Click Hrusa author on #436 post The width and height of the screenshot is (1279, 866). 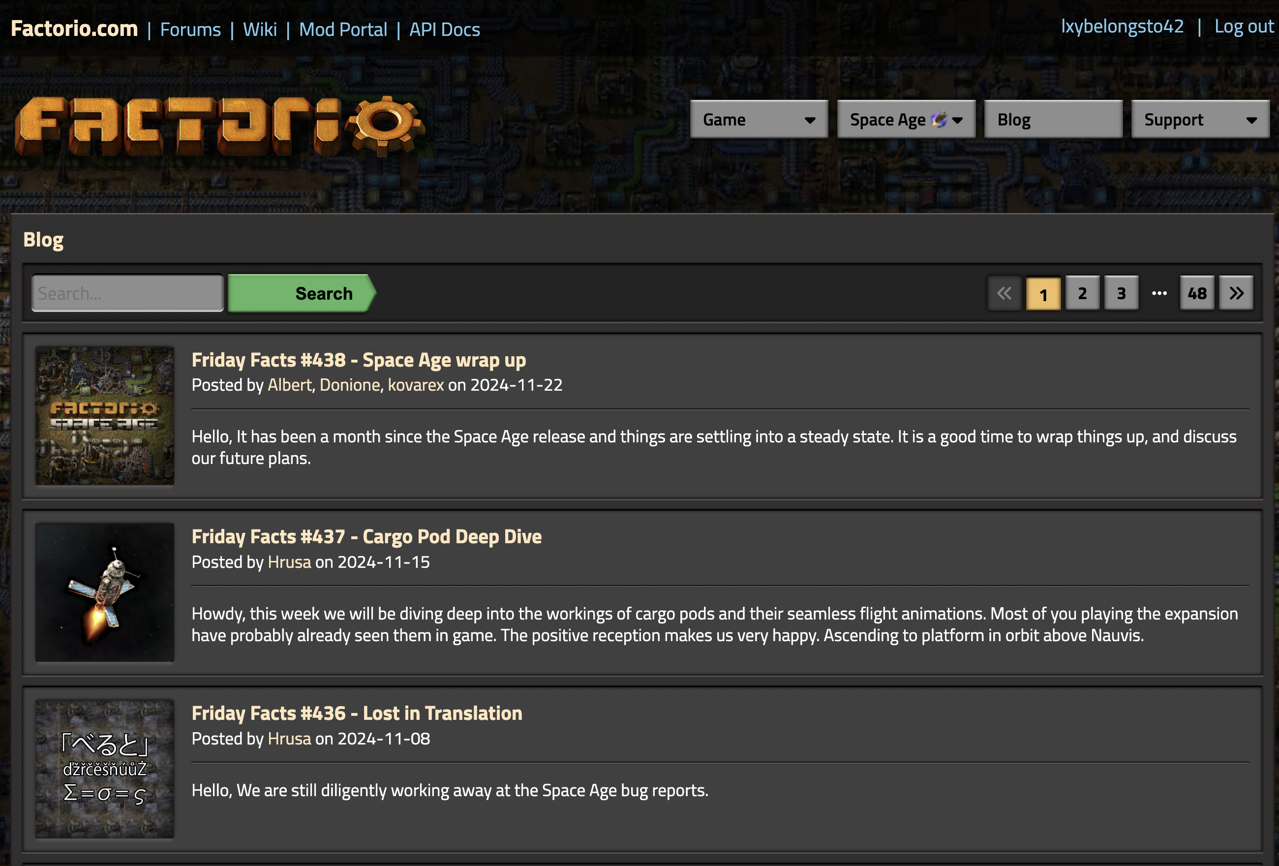[x=289, y=739]
